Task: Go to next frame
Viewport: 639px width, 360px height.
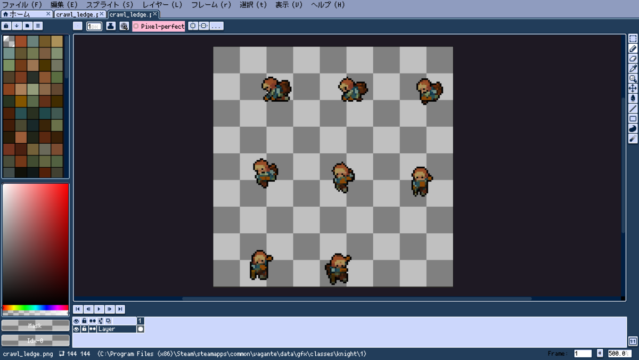Action: (110, 309)
